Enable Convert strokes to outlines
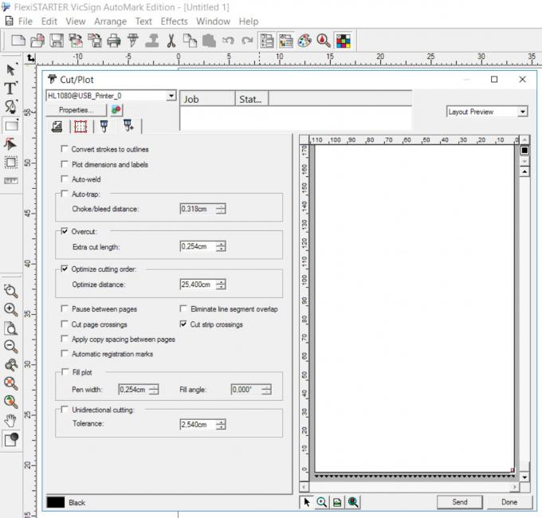The height and width of the screenshot is (518, 542). [x=65, y=149]
